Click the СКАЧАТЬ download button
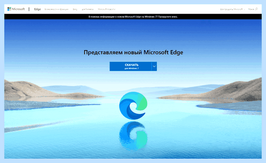The height and width of the screenshot is (163, 266). click(x=130, y=66)
